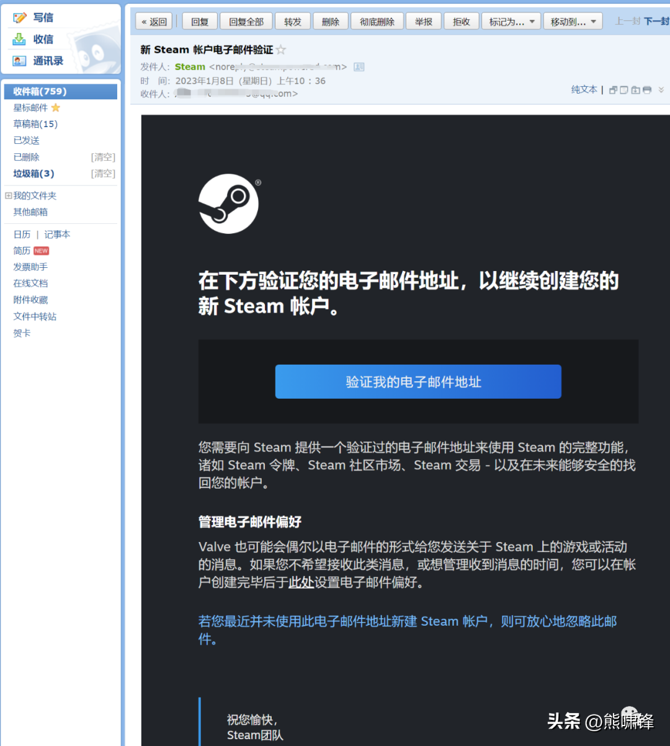Click the 通讯录 contacts icon
Viewport: 670px width, 746px height.
pyautogui.click(x=20, y=61)
